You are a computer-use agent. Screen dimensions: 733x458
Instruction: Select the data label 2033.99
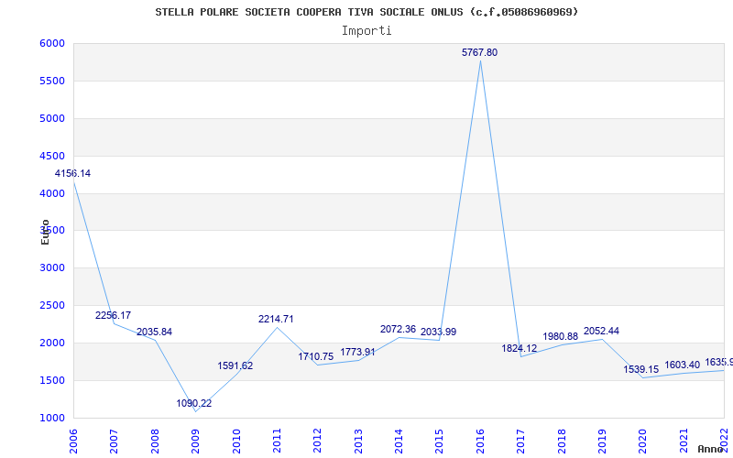[x=439, y=333]
